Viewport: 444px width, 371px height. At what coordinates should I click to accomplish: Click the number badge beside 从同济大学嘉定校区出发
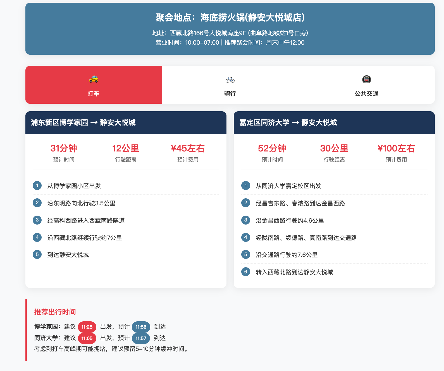[246, 185]
